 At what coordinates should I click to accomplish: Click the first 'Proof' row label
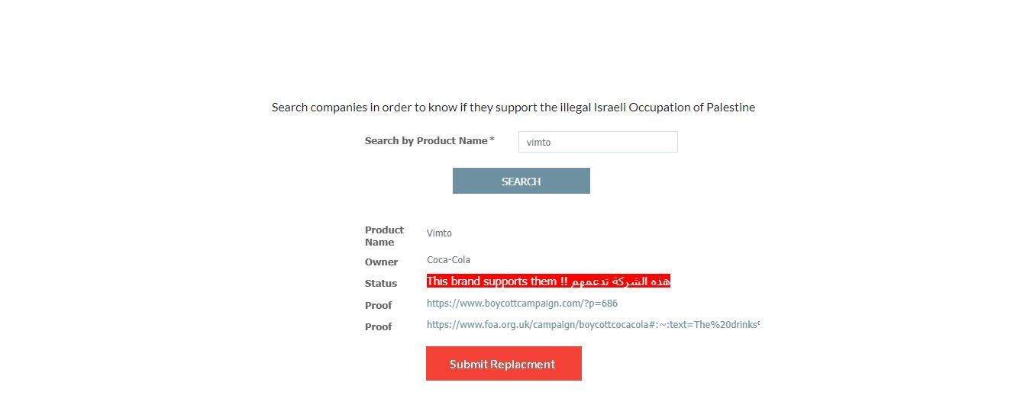378,305
